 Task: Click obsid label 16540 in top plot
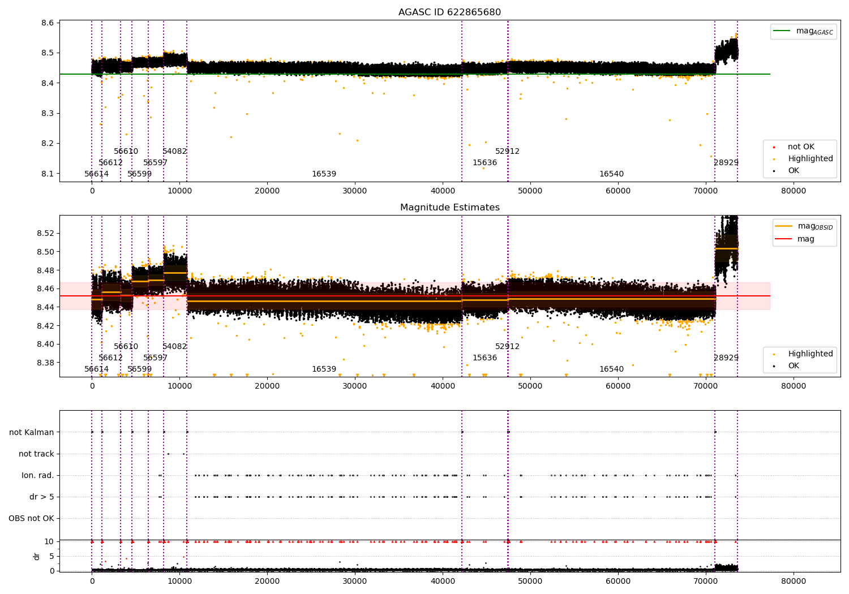(x=611, y=174)
